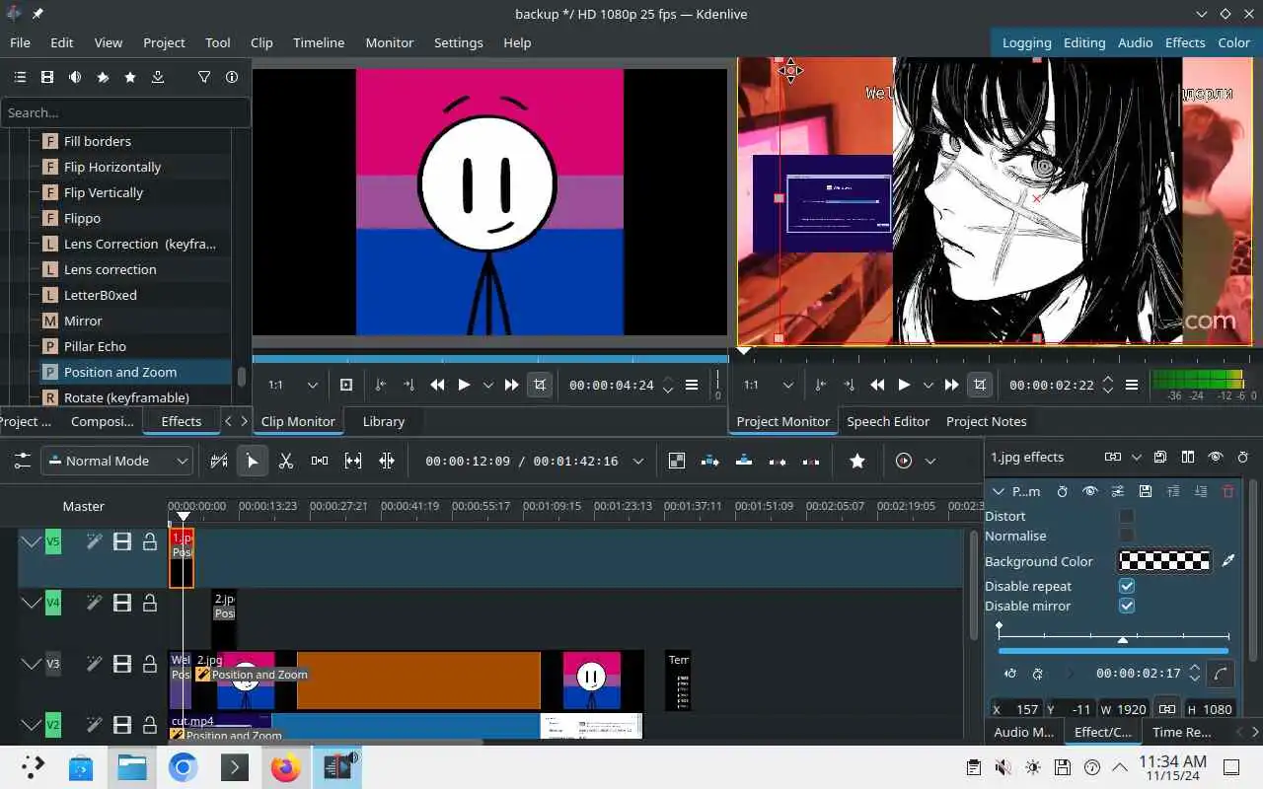Click the filter funnel icon in effects panel
The image size is (1263, 789).
pyautogui.click(x=204, y=77)
